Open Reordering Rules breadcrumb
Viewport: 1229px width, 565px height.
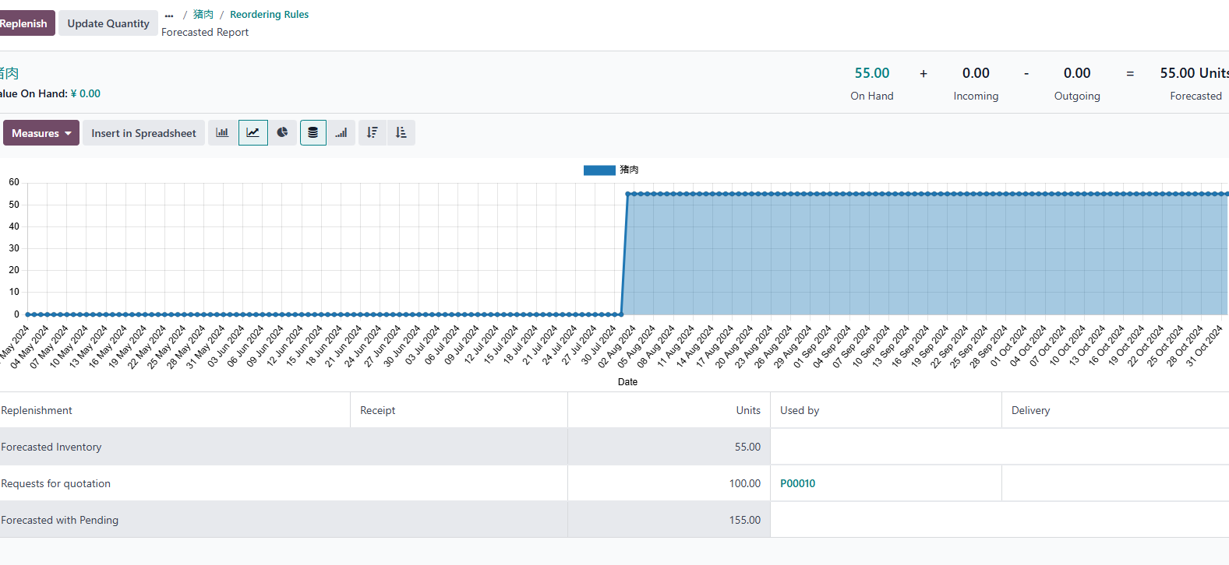click(x=269, y=15)
